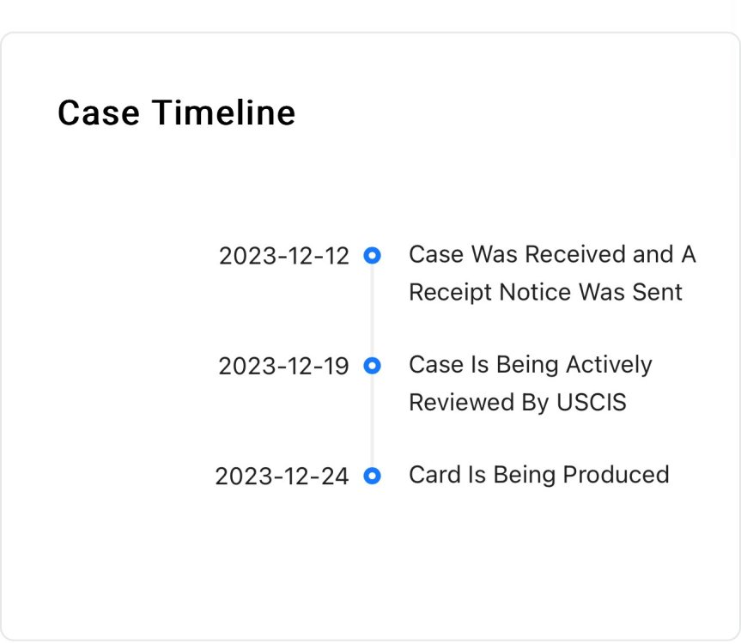Click the word USCIS in status
Screen dimensions: 741x644
592,403
